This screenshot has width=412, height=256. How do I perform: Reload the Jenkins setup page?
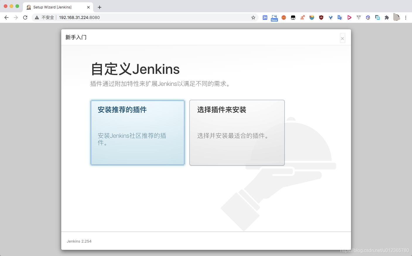pyautogui.click(x=25, y=18)
